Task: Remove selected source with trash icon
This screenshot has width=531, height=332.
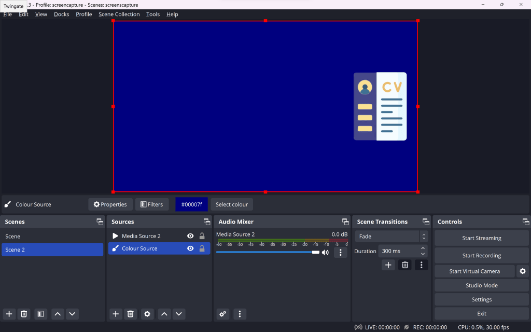Action: (x=130, y=314)
